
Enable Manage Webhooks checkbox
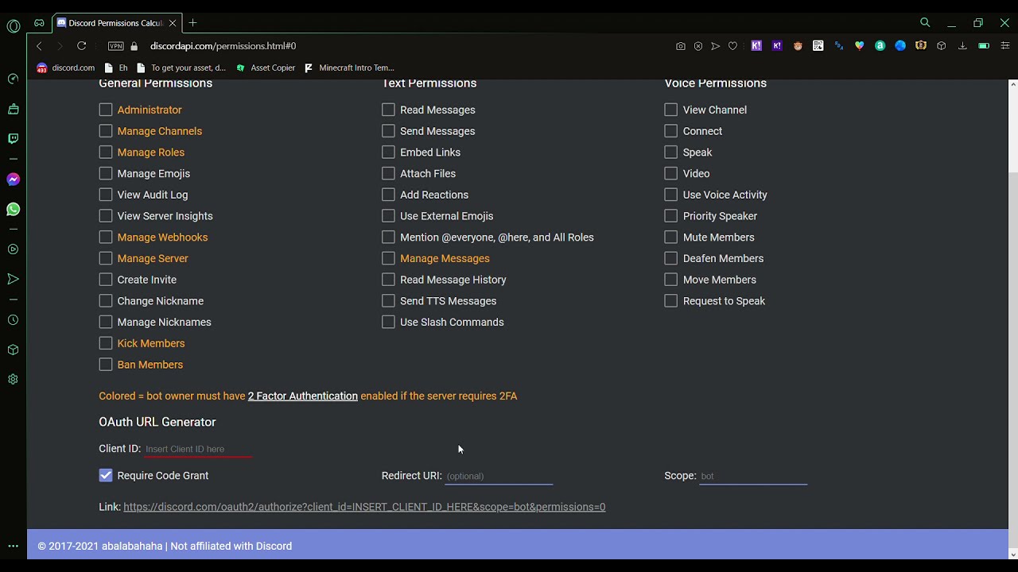[x=106, y=237]
